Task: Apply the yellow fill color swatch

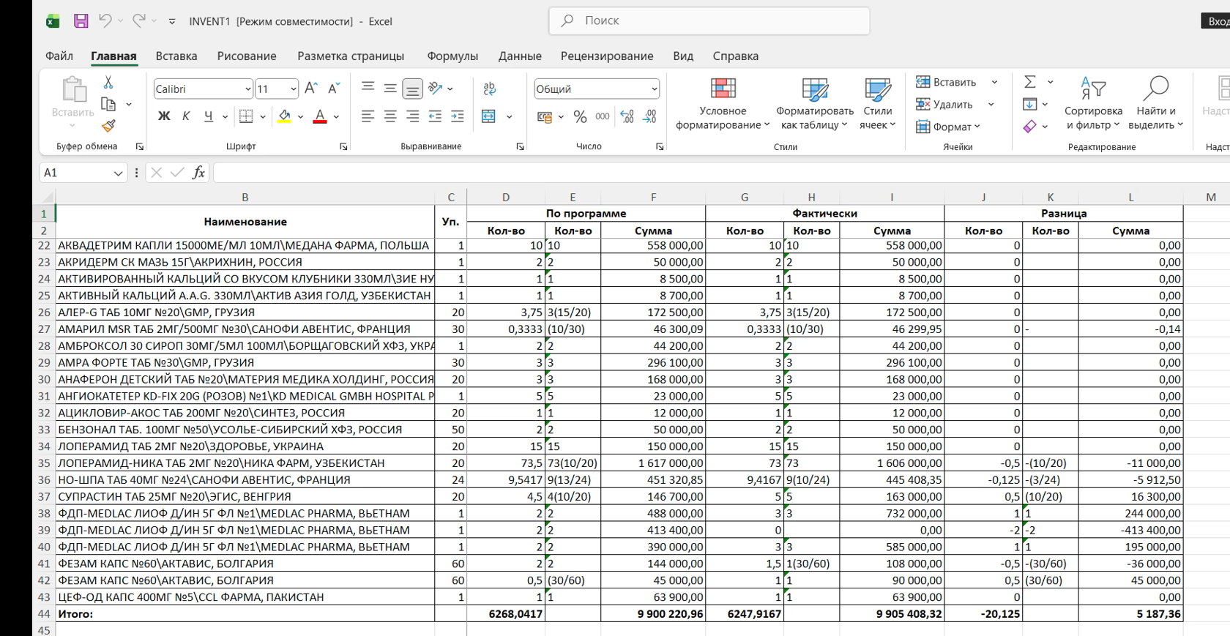Action: click(285, 116)
